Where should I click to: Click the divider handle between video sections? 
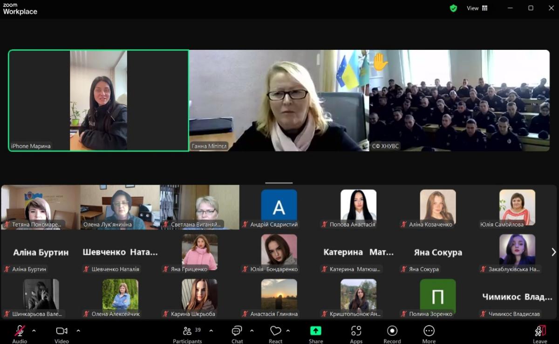click(279, 183)
